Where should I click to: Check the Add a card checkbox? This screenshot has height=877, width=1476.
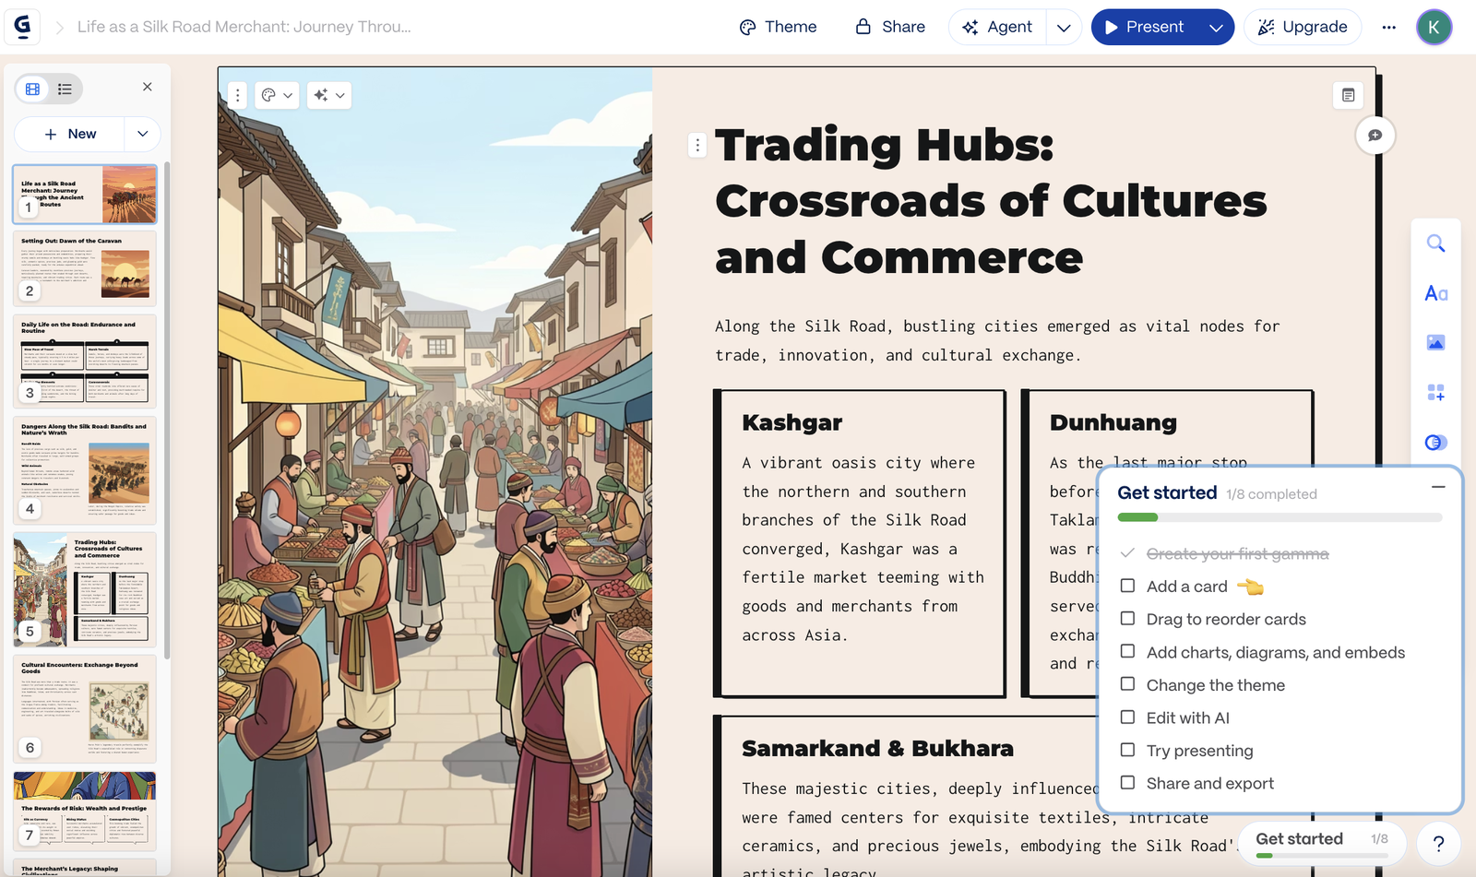pyautogui.click(x=1127, y=587)
